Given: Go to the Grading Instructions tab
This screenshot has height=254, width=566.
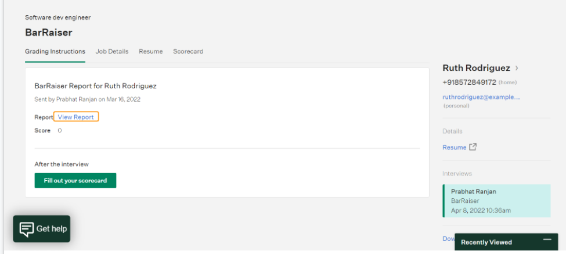Looking at the screenshot, I should tap(55, 51).
